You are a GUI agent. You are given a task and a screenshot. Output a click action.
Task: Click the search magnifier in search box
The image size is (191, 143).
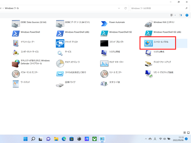pos(186,8)
